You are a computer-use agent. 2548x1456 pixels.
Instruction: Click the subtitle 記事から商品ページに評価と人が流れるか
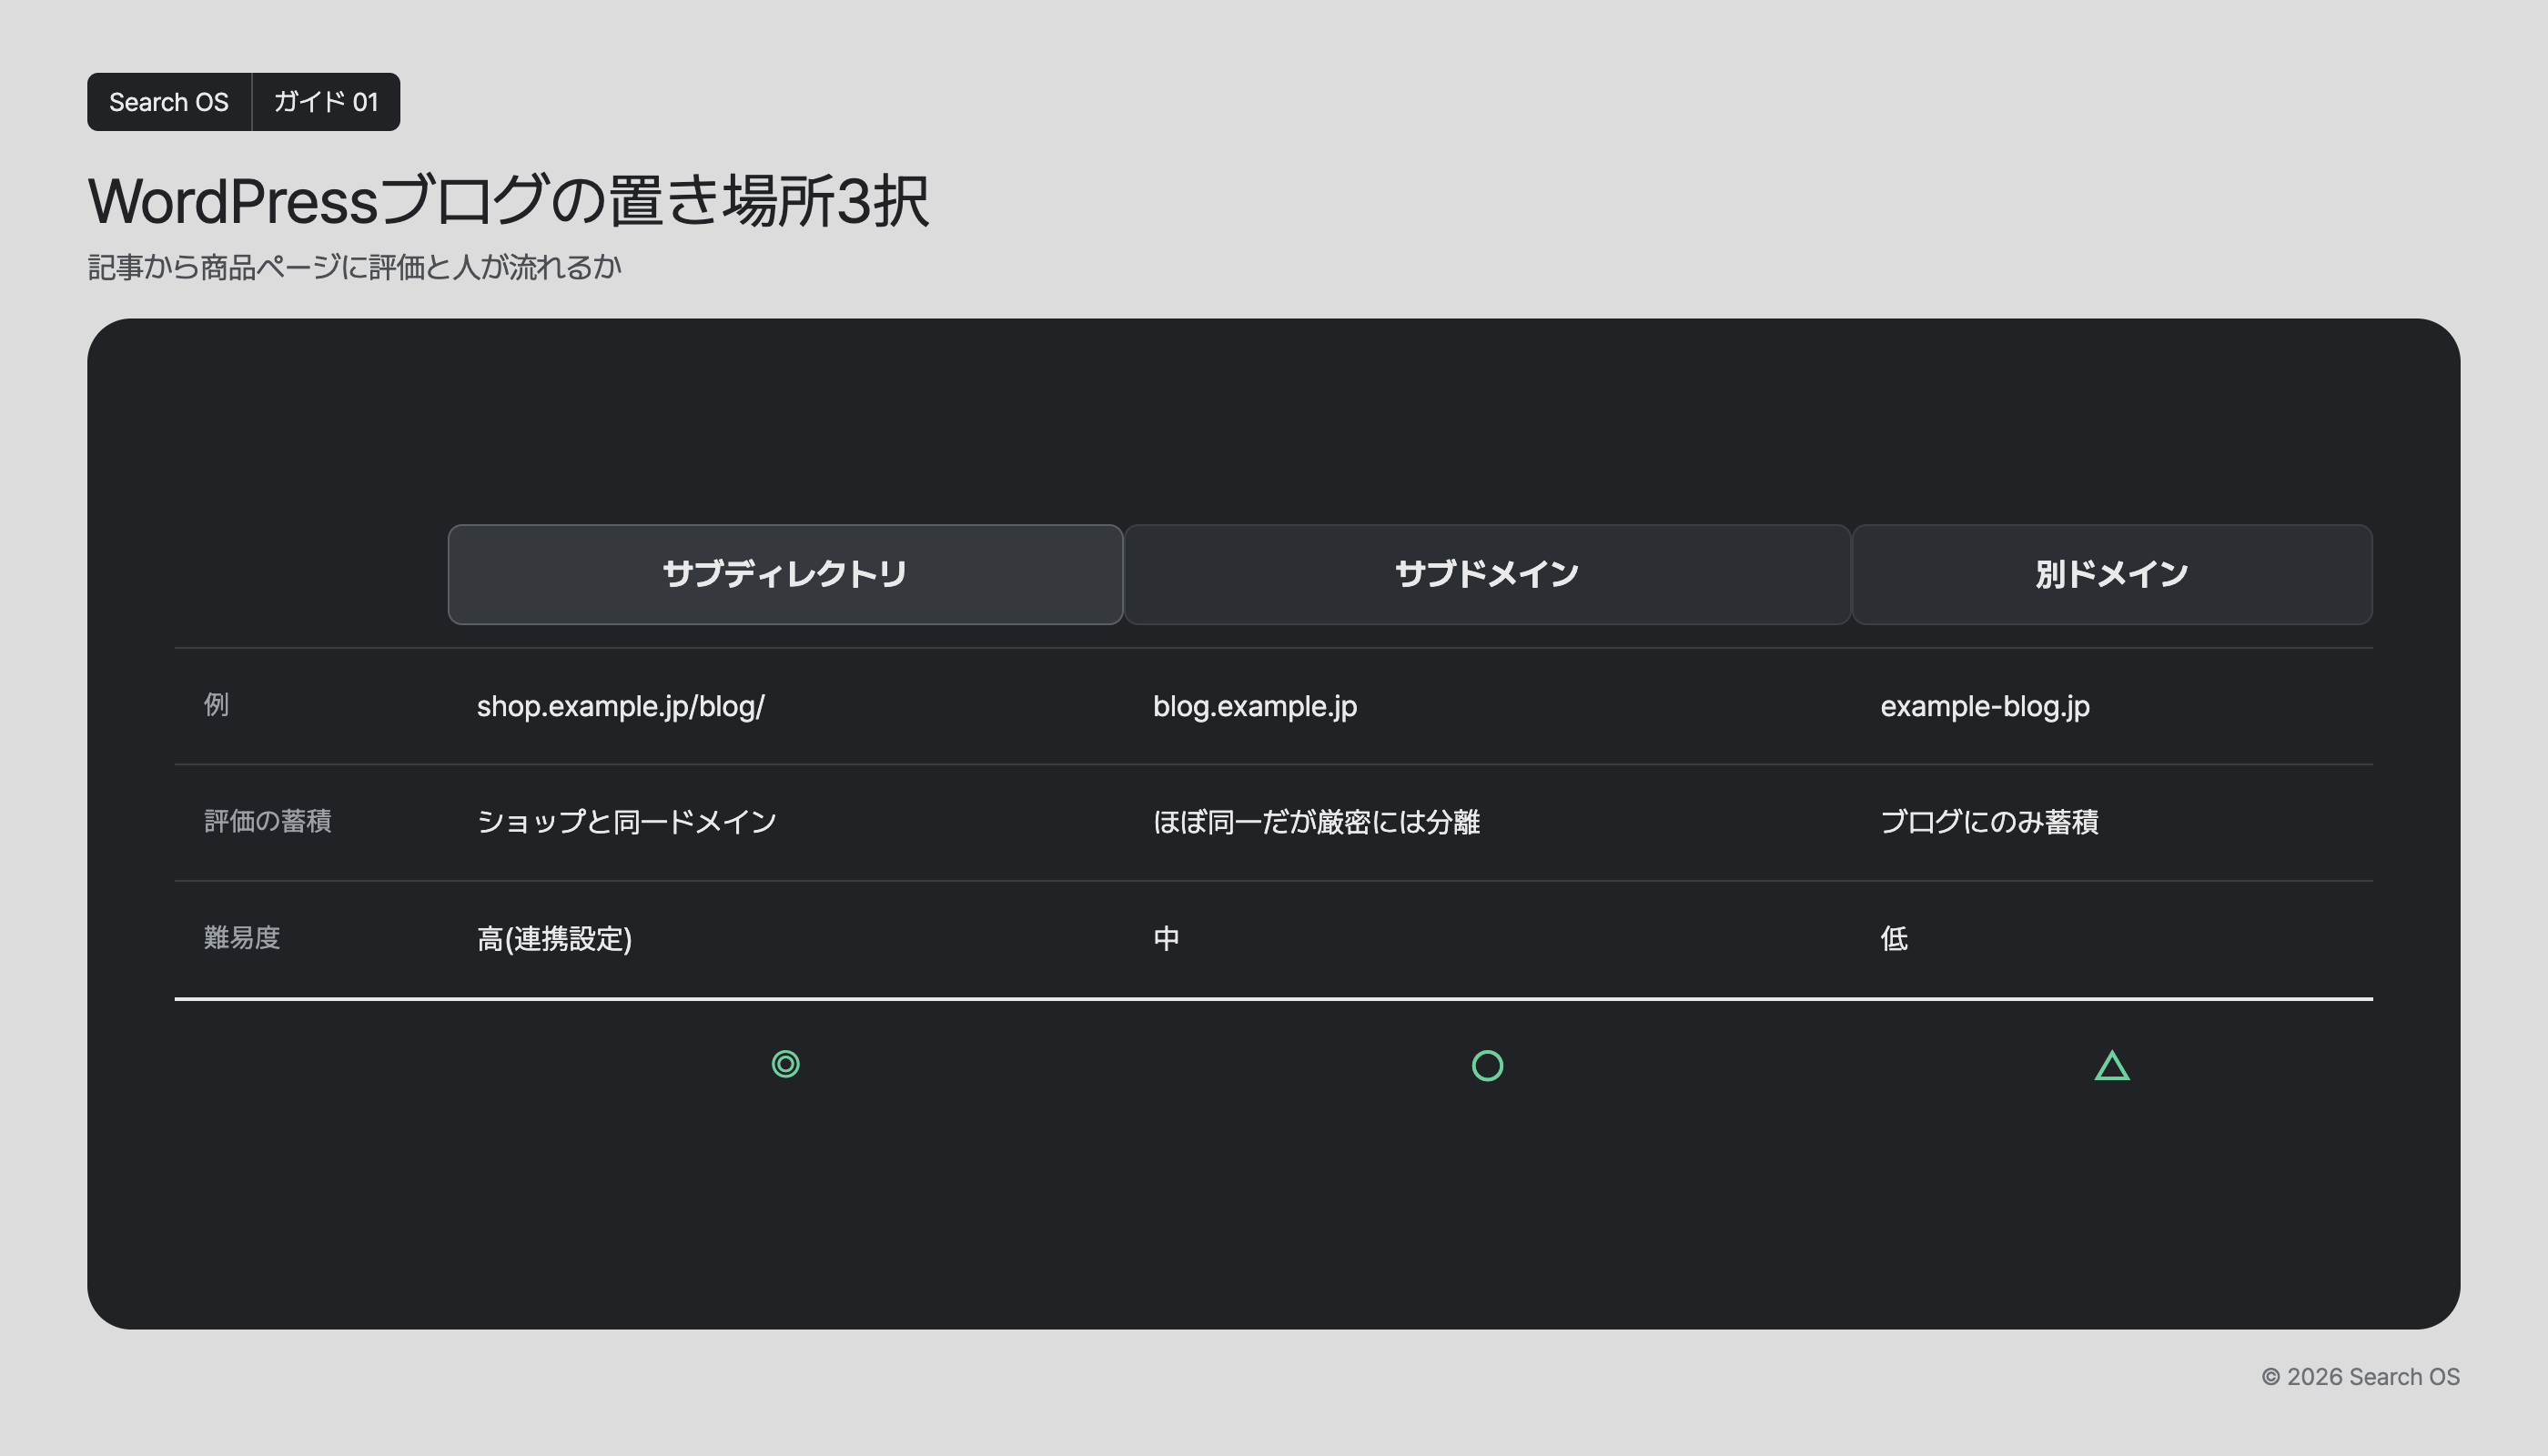354,267
